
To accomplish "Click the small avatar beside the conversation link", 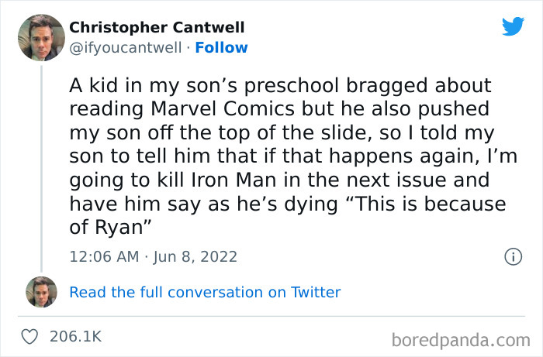I will tap(40, 292).
